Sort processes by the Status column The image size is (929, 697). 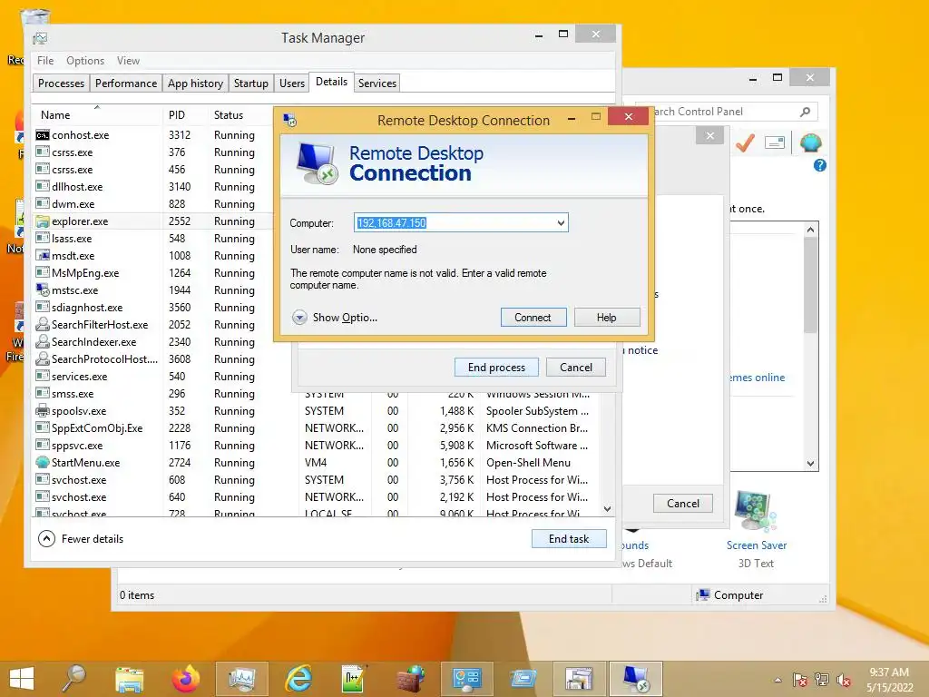[x=240, y=115]
